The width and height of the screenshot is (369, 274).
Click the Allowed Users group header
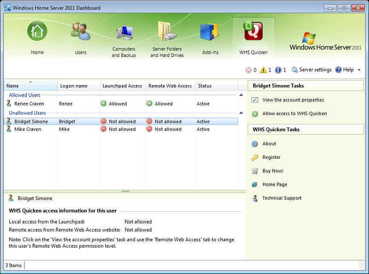point(24,95)
